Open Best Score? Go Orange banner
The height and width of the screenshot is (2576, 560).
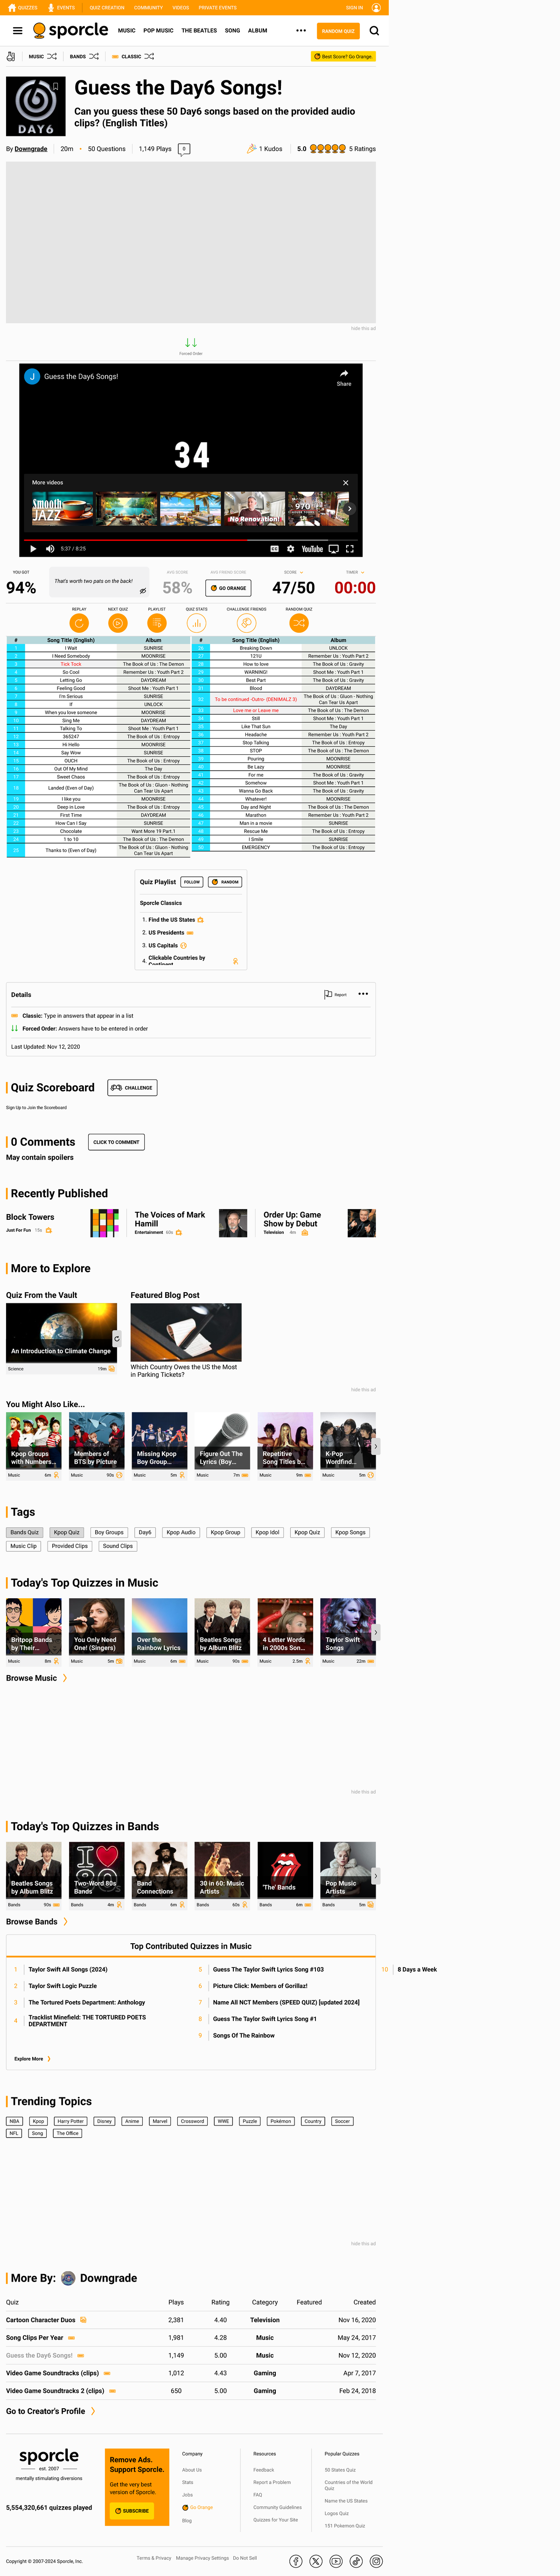coord(343,57)
